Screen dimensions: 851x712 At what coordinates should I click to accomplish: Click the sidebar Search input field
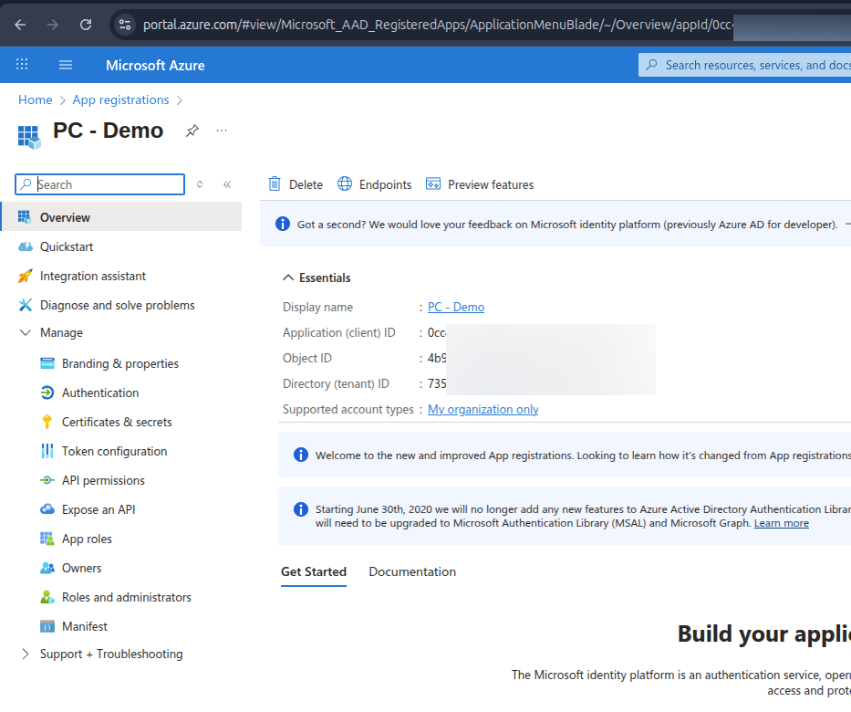pyautogui.click(x=100, y=183)
